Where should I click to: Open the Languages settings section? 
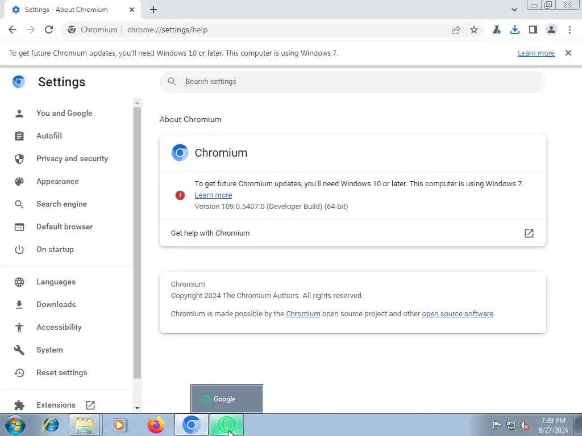(x=56, y=282)
